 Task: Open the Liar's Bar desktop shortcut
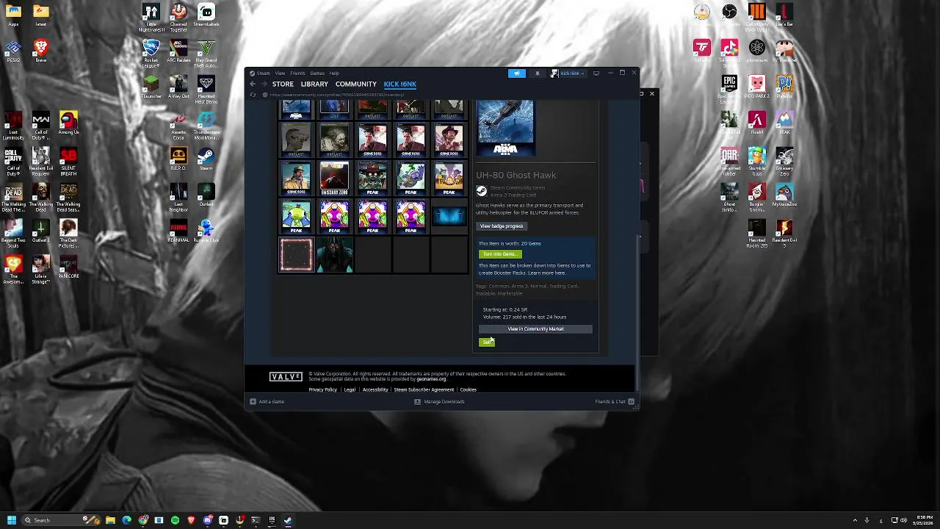784,15
